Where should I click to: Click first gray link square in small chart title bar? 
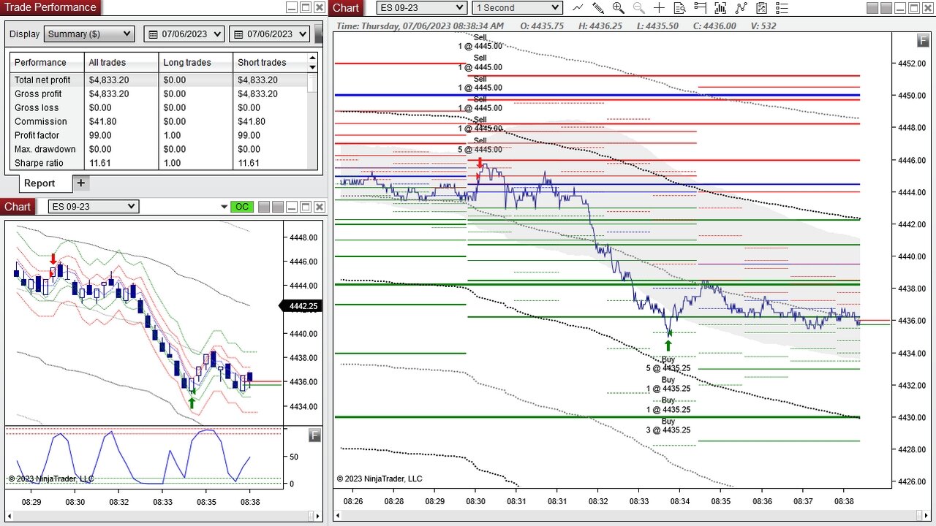pos(264,207)
